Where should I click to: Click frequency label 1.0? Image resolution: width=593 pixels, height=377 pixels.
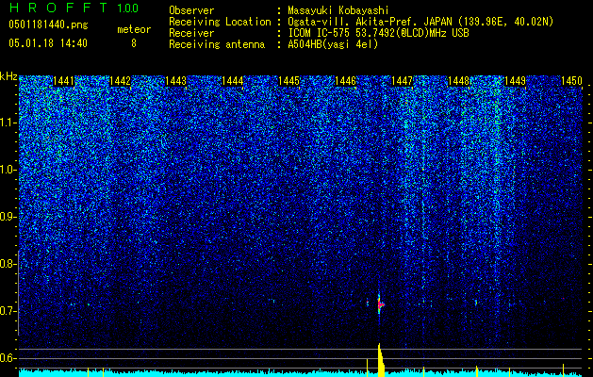pos(7,170)
